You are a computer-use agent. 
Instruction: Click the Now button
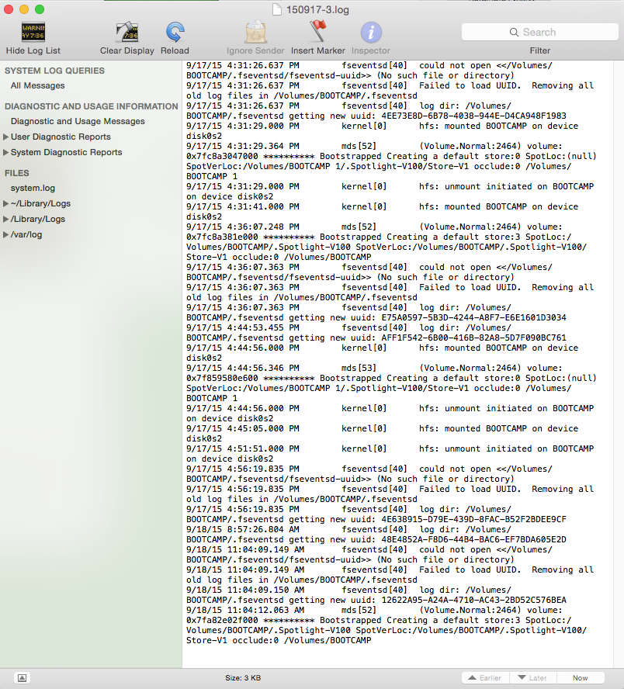click(x=580, y=677)
